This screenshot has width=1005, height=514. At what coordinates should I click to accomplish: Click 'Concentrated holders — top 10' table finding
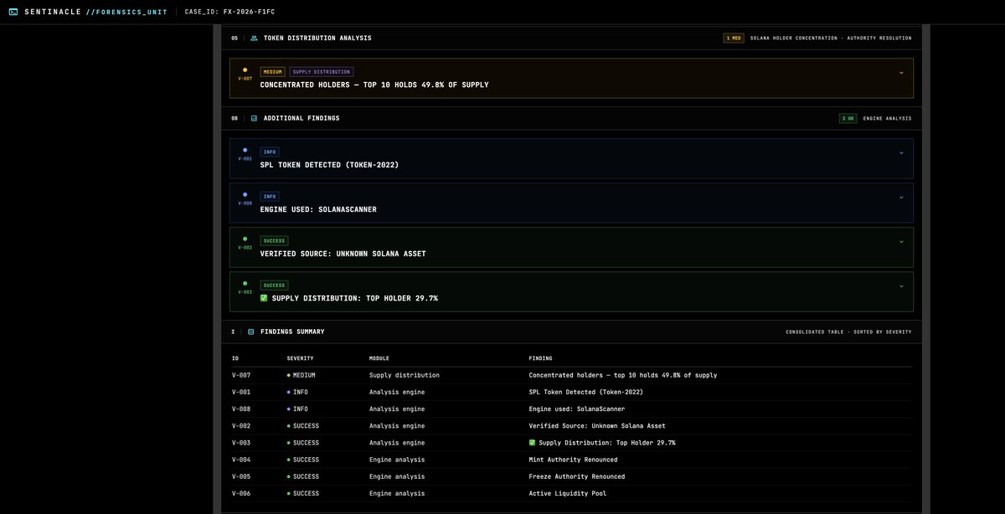point(623,375)
